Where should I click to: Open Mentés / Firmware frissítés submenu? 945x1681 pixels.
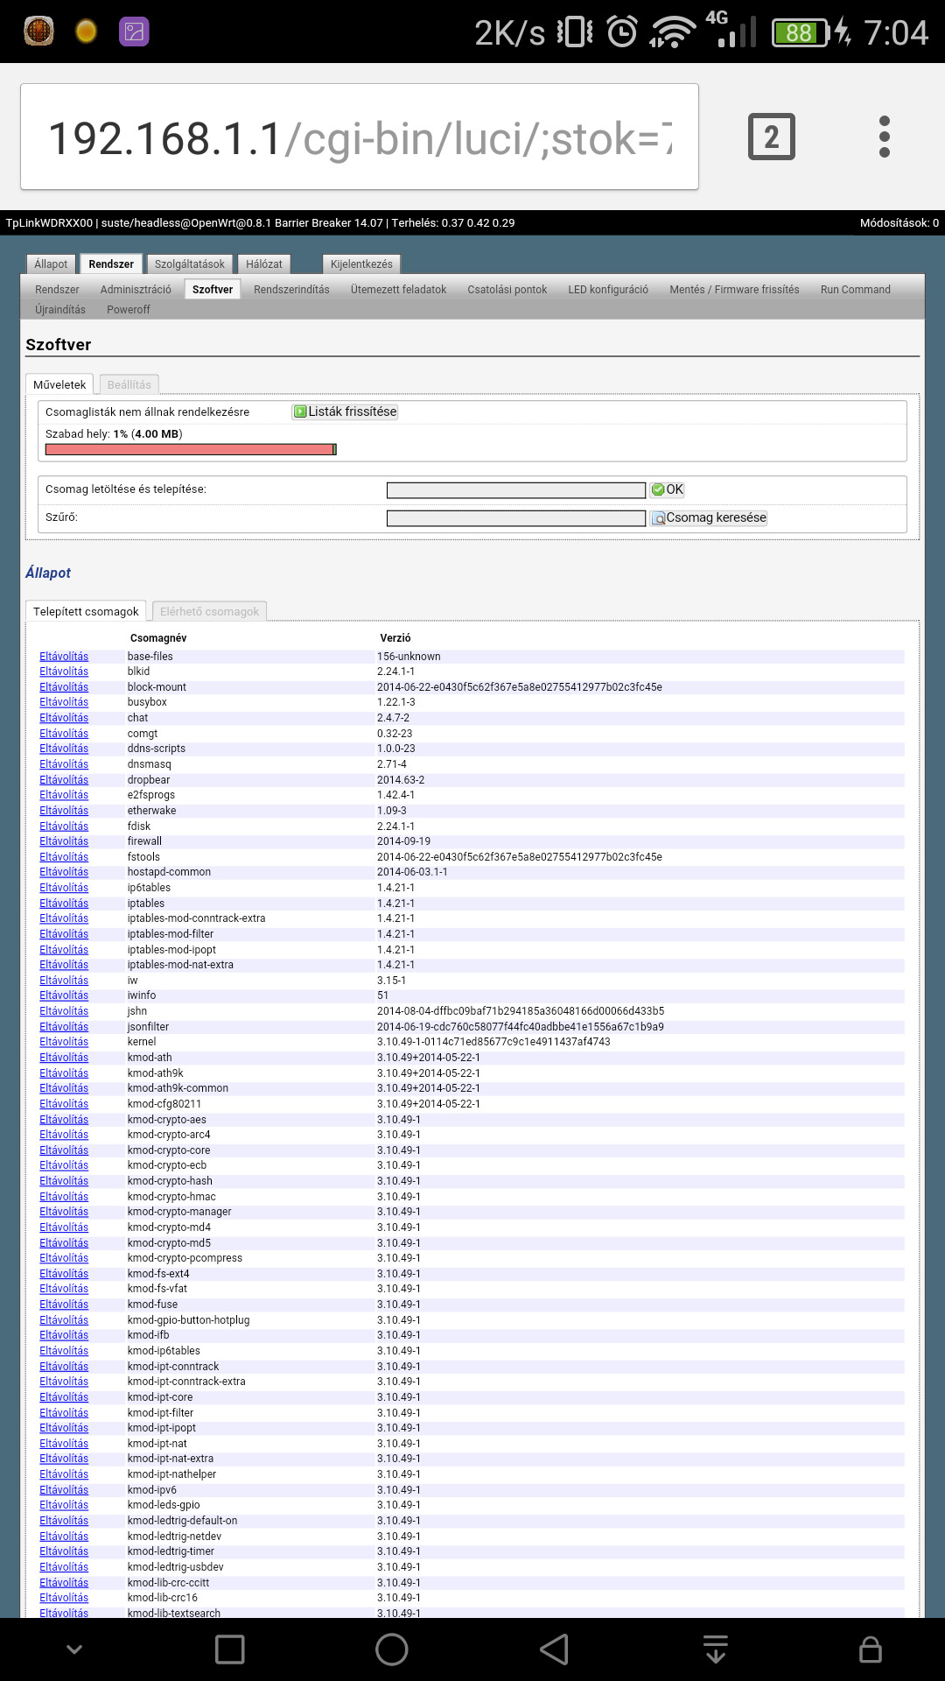734,290
